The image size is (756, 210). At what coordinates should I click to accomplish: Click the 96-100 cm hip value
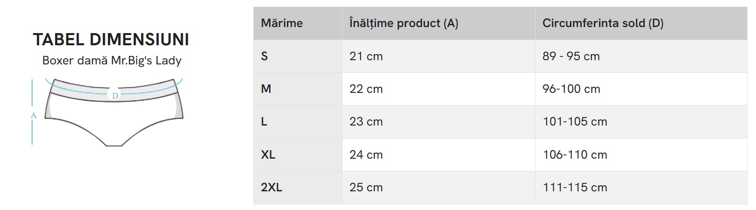click(571, 89)
